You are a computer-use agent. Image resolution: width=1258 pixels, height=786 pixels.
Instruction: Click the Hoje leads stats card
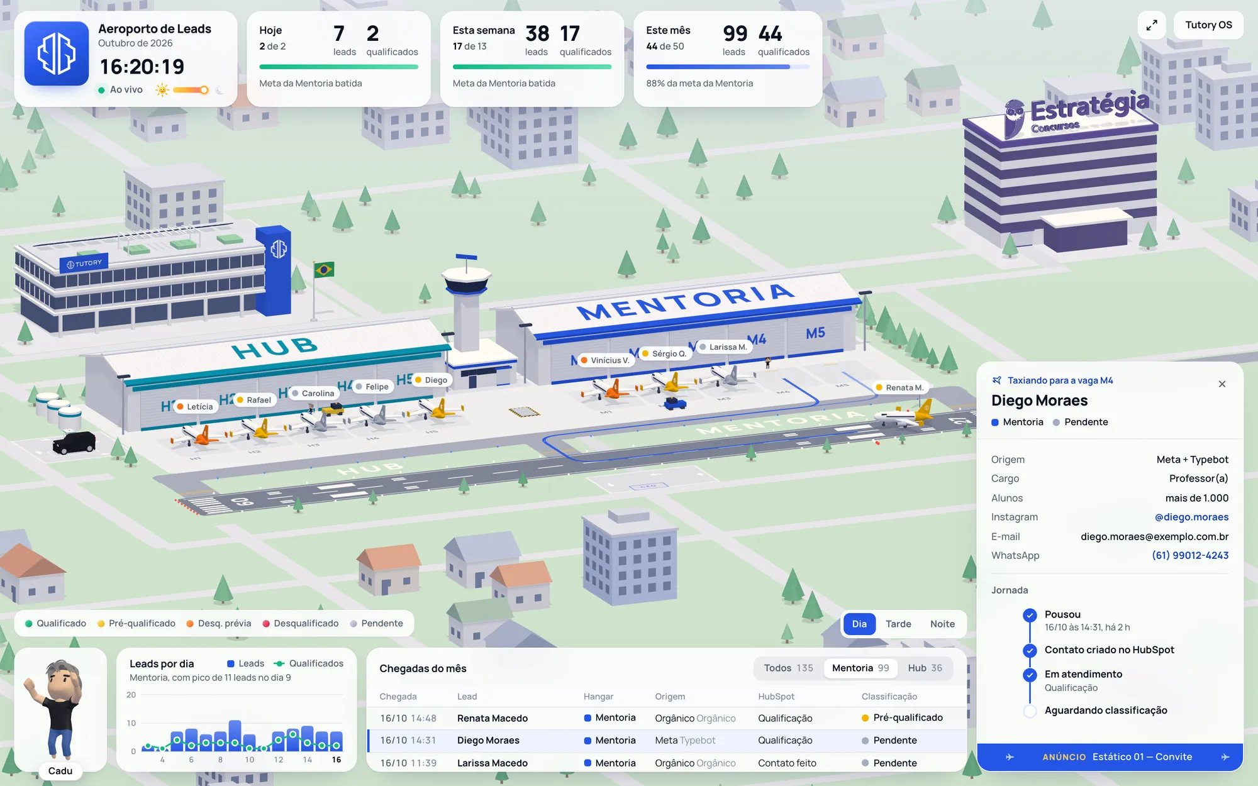point(338,58)
